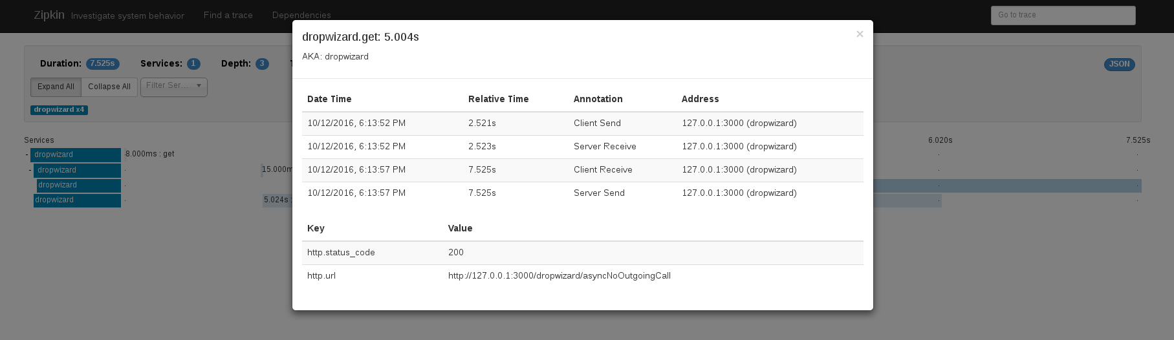Click the Server Receive annotation cell
The image size is (1174, 340).
(605, 147)
